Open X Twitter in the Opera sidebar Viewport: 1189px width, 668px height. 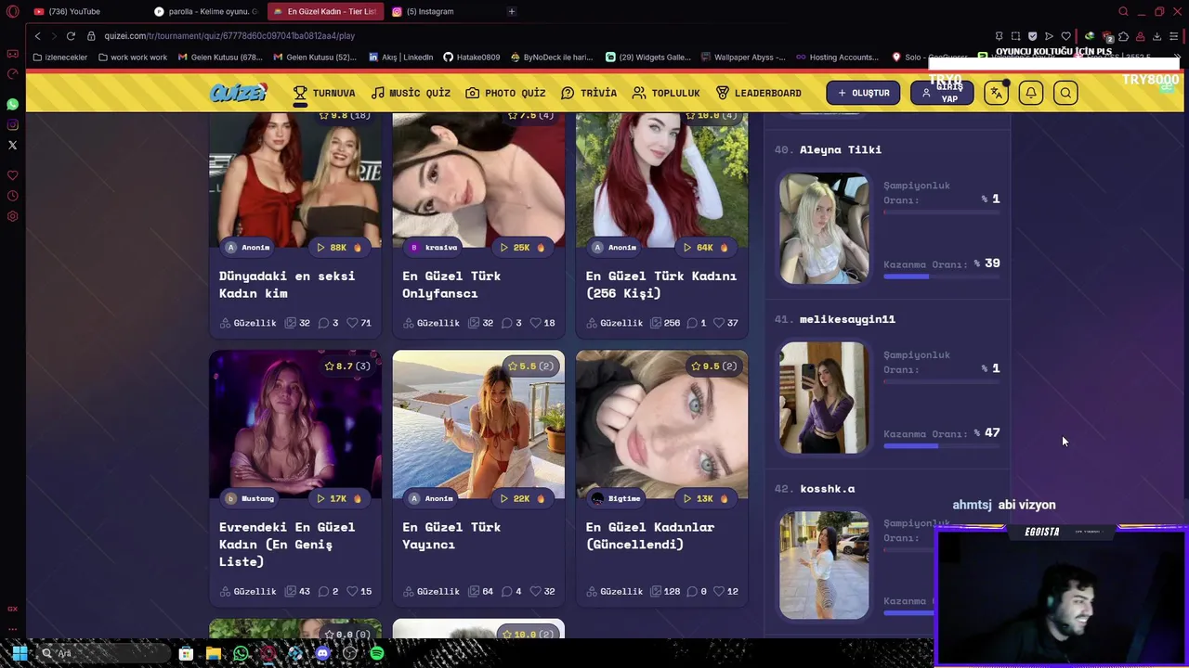[12, 145]
